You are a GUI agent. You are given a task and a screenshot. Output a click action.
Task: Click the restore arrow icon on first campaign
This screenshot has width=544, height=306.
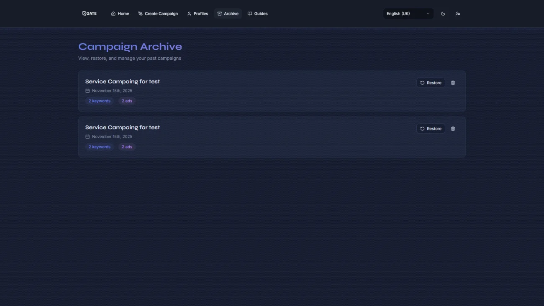click(423, 82)
